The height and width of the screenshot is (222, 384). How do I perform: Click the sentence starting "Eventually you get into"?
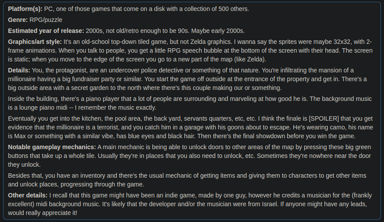(132, 118)
